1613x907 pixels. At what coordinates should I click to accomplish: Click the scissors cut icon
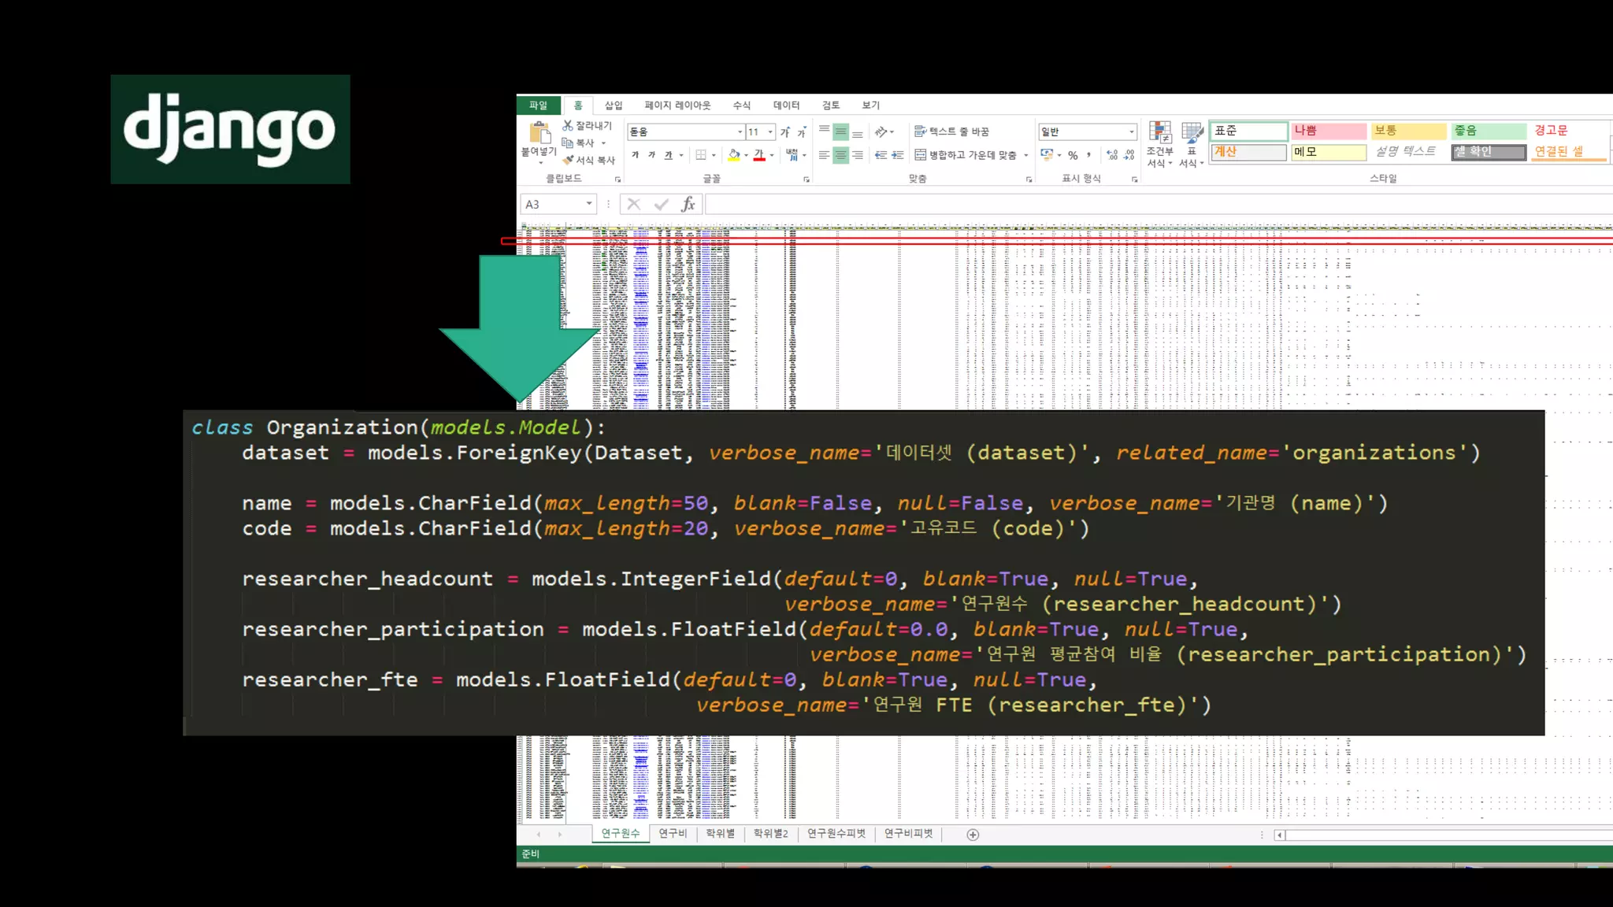[567, 125]
